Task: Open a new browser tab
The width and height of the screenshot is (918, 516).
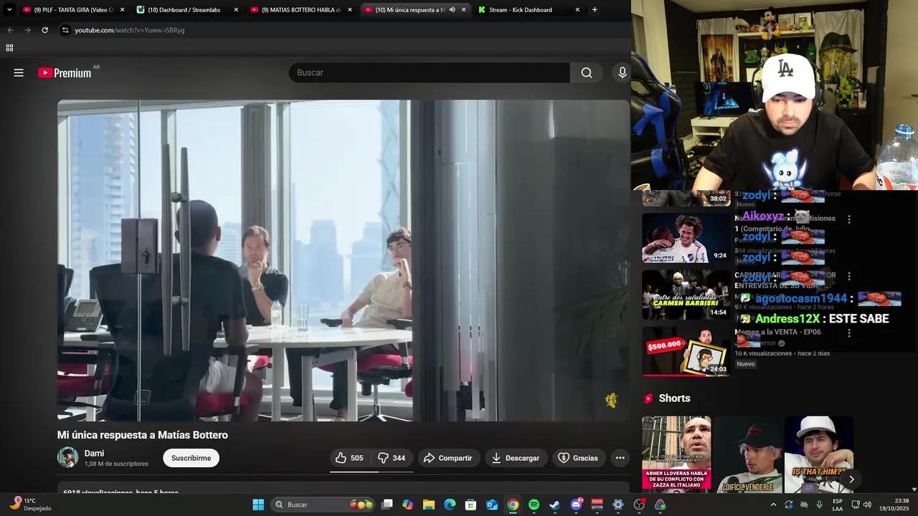Action: click(x=595, y=10)
